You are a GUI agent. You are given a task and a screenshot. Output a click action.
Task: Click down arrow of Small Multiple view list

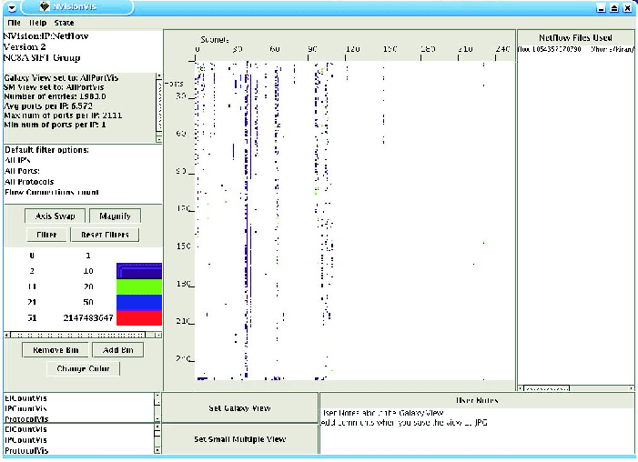click(157, 449)
